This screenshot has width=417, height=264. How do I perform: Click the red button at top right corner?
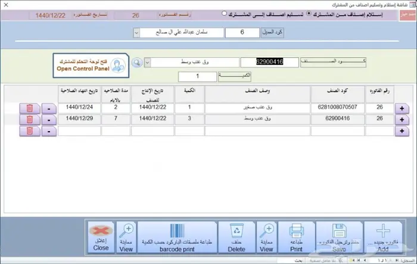(x=407, y=15)
